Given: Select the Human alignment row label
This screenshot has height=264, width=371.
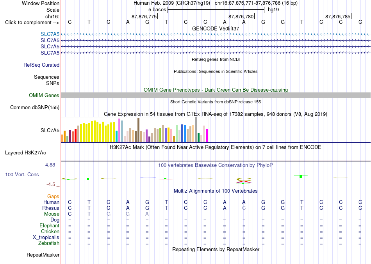Looking at the screenshot, I should (x=51, y=202).
